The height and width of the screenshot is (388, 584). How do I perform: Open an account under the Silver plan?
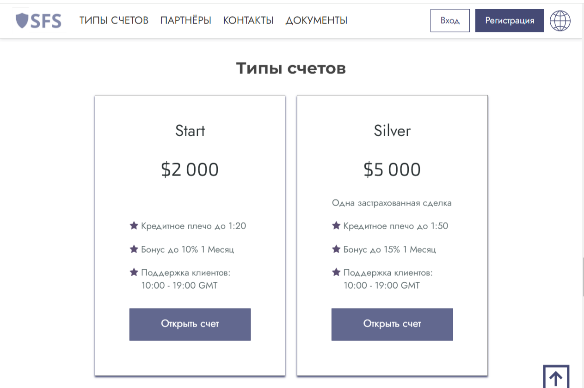coord(392,324)
